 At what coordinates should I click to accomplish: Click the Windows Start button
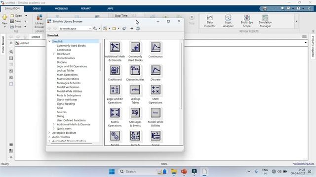click(x=112, y=172)
